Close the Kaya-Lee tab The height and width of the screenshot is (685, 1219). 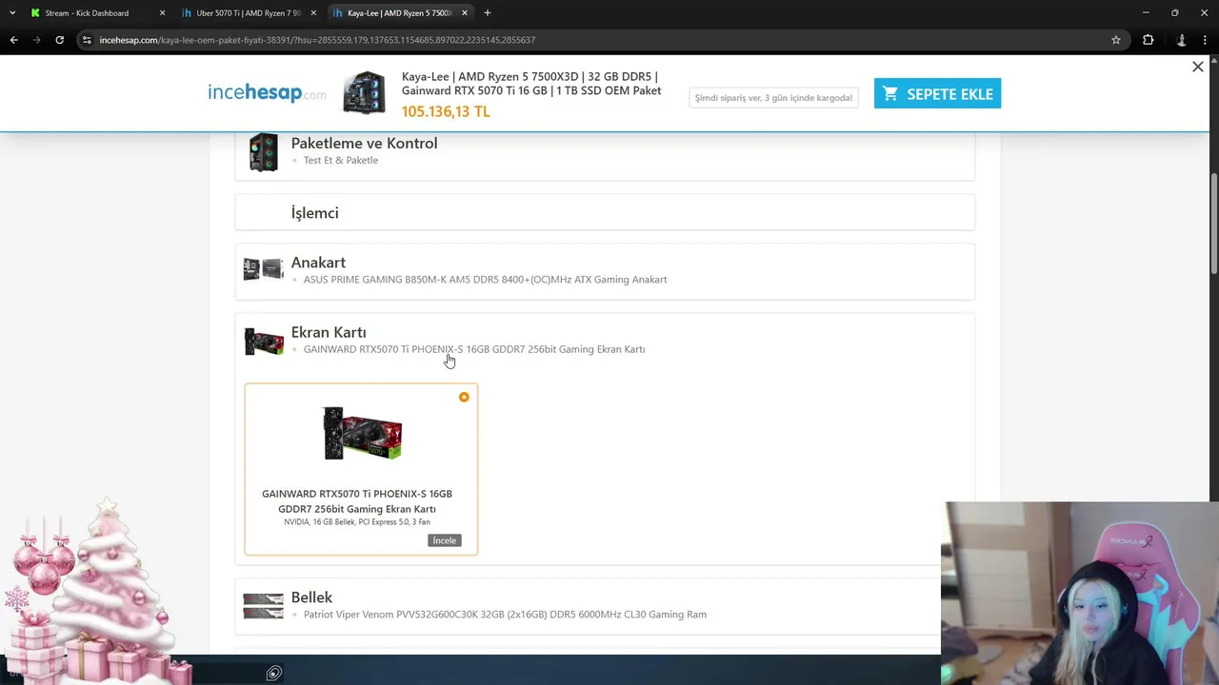click(465, 13)
